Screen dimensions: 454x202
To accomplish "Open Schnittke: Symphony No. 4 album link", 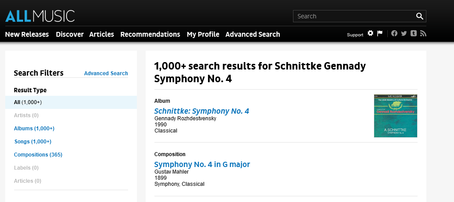I will (x=202, y=111).
